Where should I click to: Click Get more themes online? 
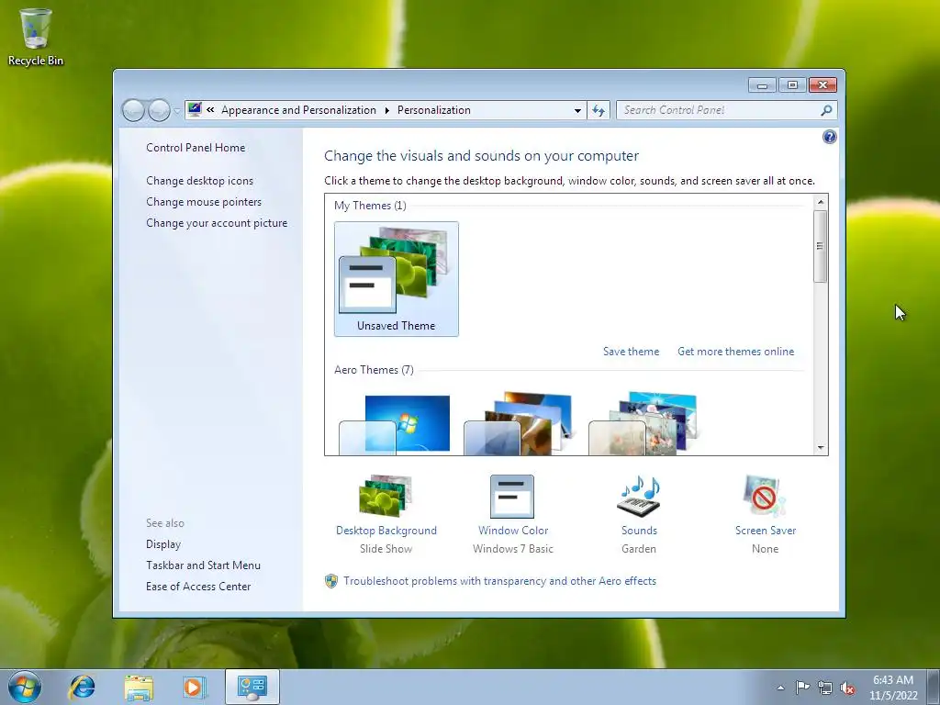click(735, 352)
